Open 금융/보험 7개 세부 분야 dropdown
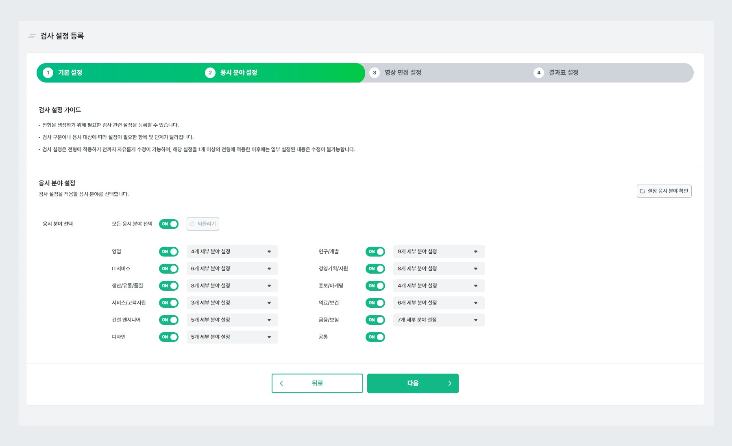 439,320
